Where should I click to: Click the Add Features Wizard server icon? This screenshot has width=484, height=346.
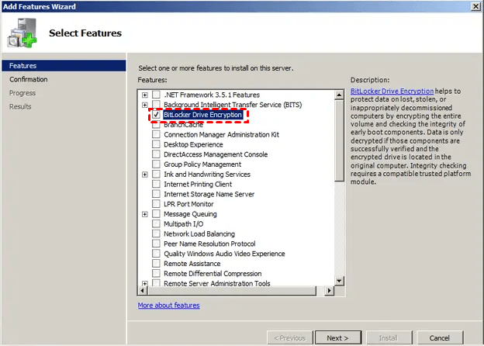tap(22, 33)
